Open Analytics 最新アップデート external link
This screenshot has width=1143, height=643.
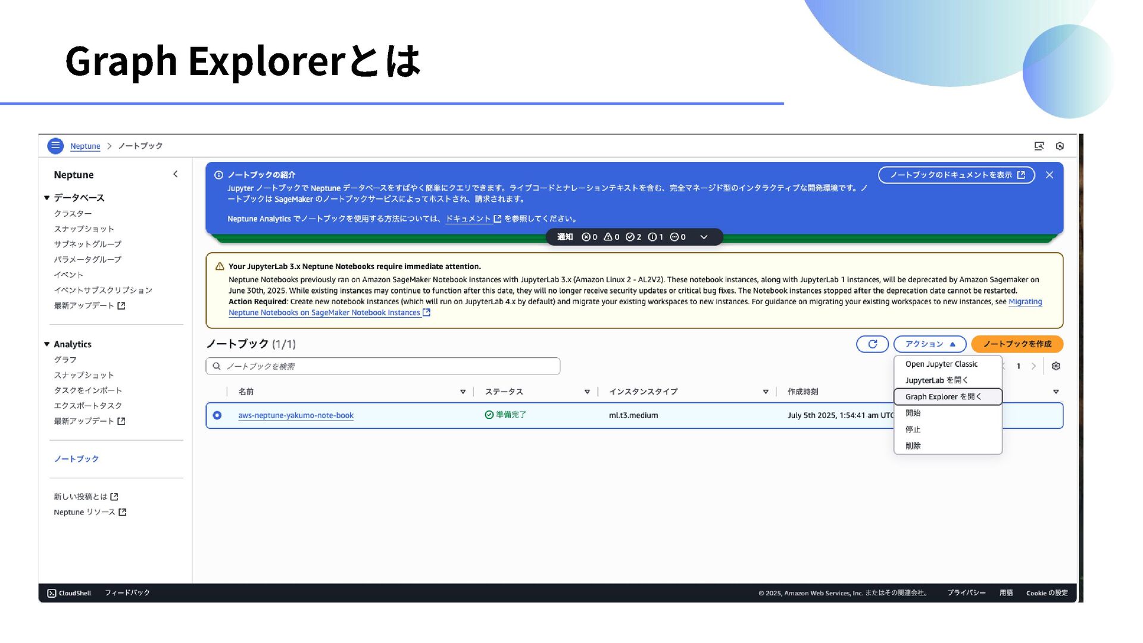[x=89, y=421]
